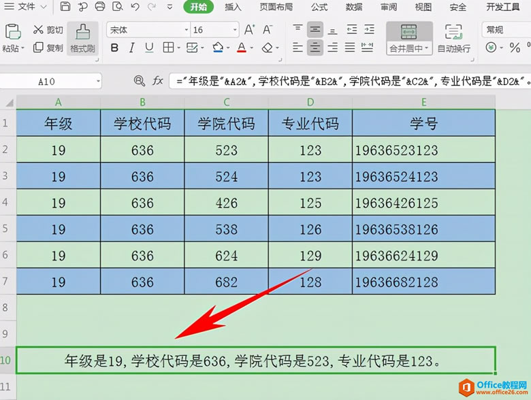Expand fill color dropdown arrow

point(228,48)
